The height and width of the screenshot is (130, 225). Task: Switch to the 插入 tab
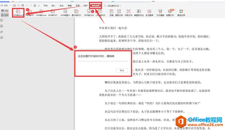click(x=53, y=5)
